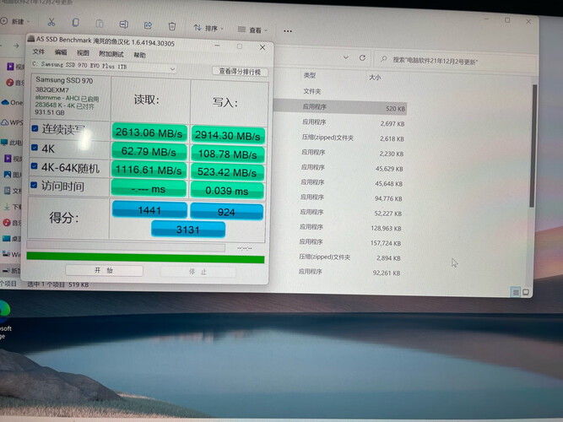This screenshot has height=422, width=563.
Task: Select the 2,618 KB zipped folder row
Action: [340, 138]
